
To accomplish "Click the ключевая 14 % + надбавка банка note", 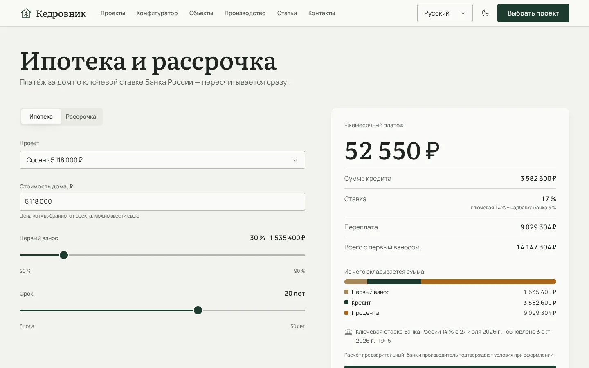I will [x=513, y=208].
